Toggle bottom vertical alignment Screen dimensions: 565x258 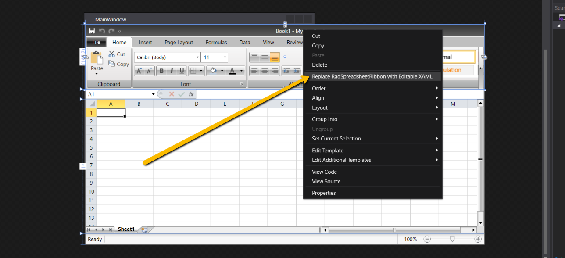point(275,57)
